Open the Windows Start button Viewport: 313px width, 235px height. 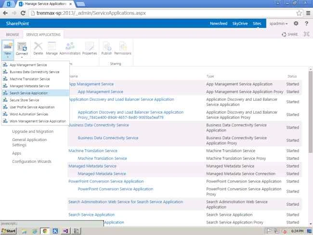[9, 231]
